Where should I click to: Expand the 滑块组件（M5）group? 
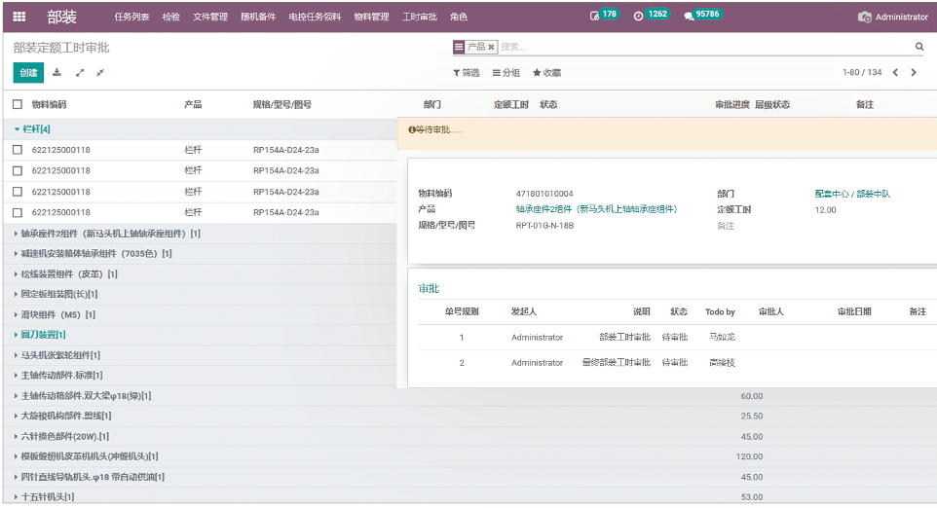(54, 314)
